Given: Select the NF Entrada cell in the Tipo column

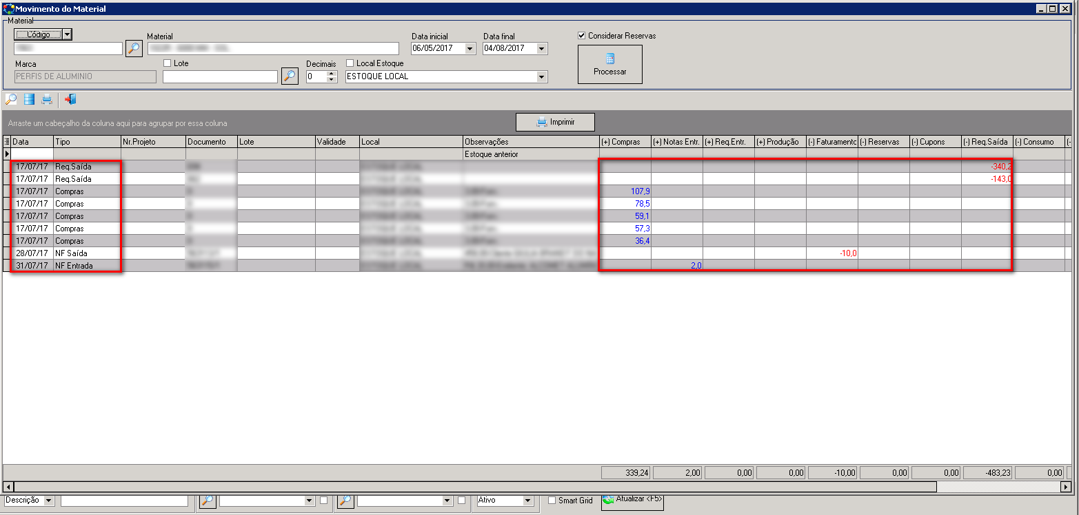Looking at the screenshot, I should click(87, 266).
